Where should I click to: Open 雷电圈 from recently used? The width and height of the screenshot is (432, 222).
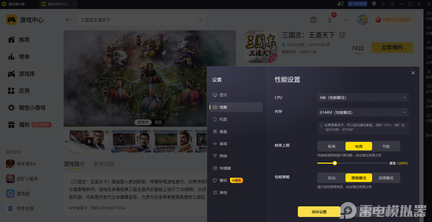[x=18, y=194]
